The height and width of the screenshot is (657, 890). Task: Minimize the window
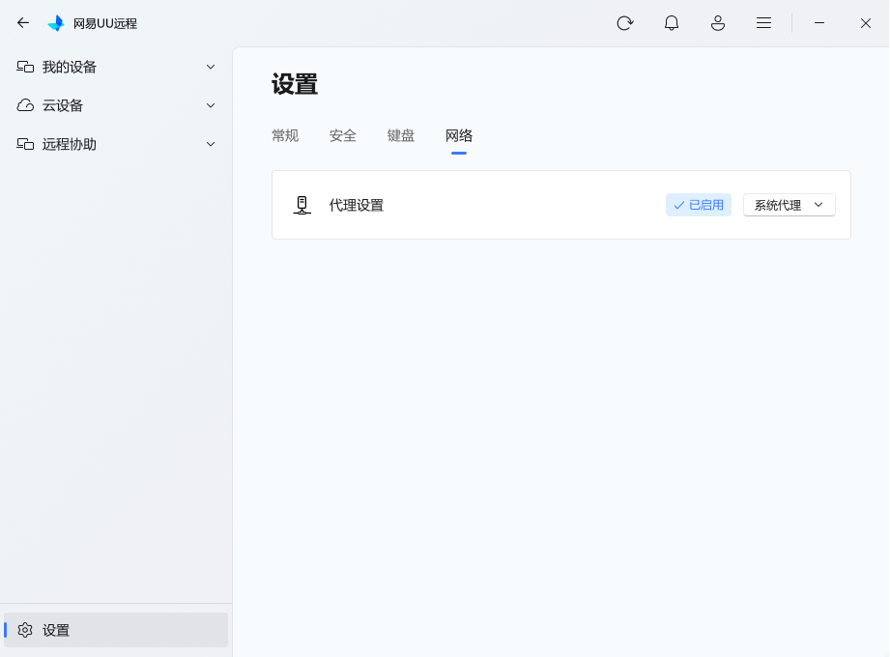coord(819,23)
